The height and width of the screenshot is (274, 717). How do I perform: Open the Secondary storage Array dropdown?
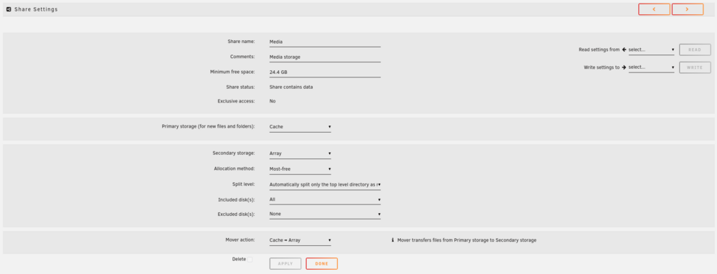click(300, 153)
